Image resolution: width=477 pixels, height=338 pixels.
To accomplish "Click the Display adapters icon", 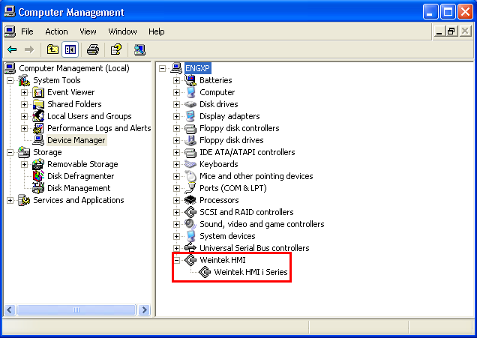I will point(190,116).
